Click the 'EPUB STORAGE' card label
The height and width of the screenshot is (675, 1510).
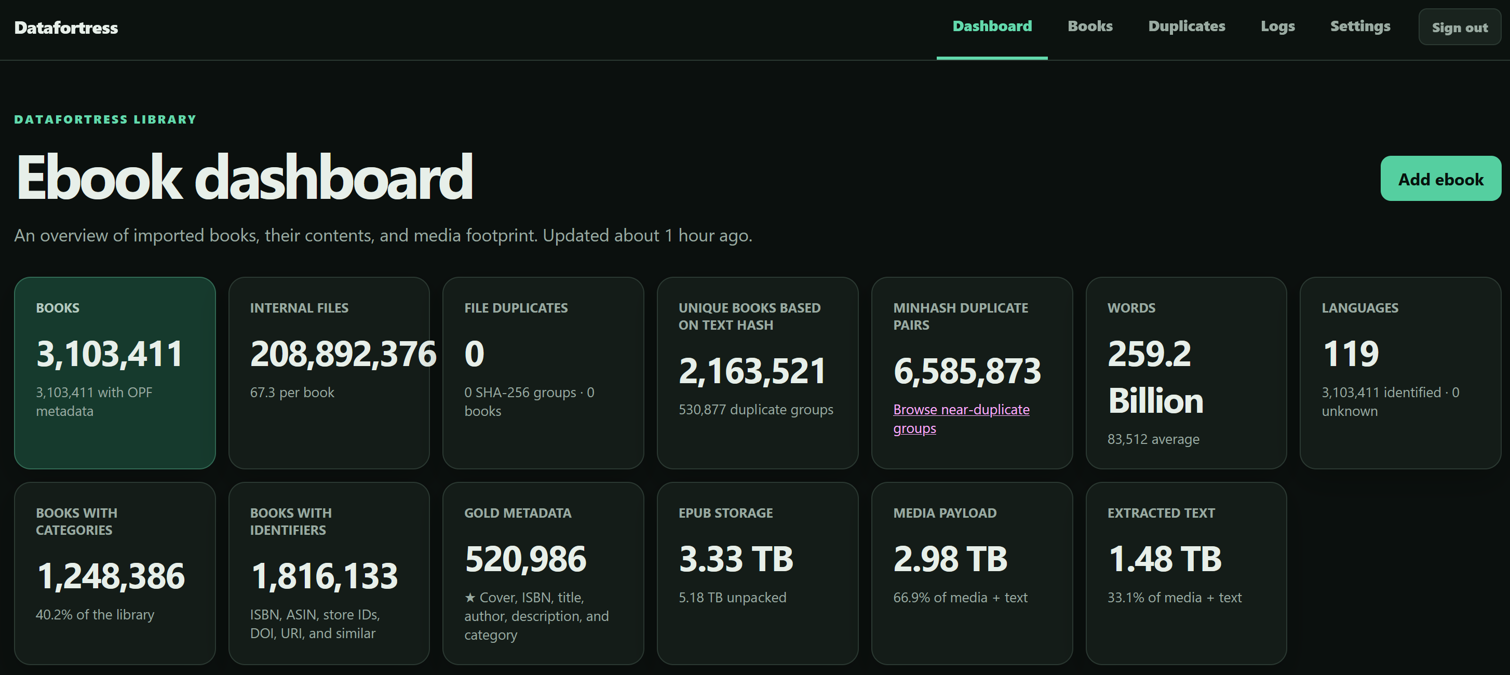tap(726, 514)
